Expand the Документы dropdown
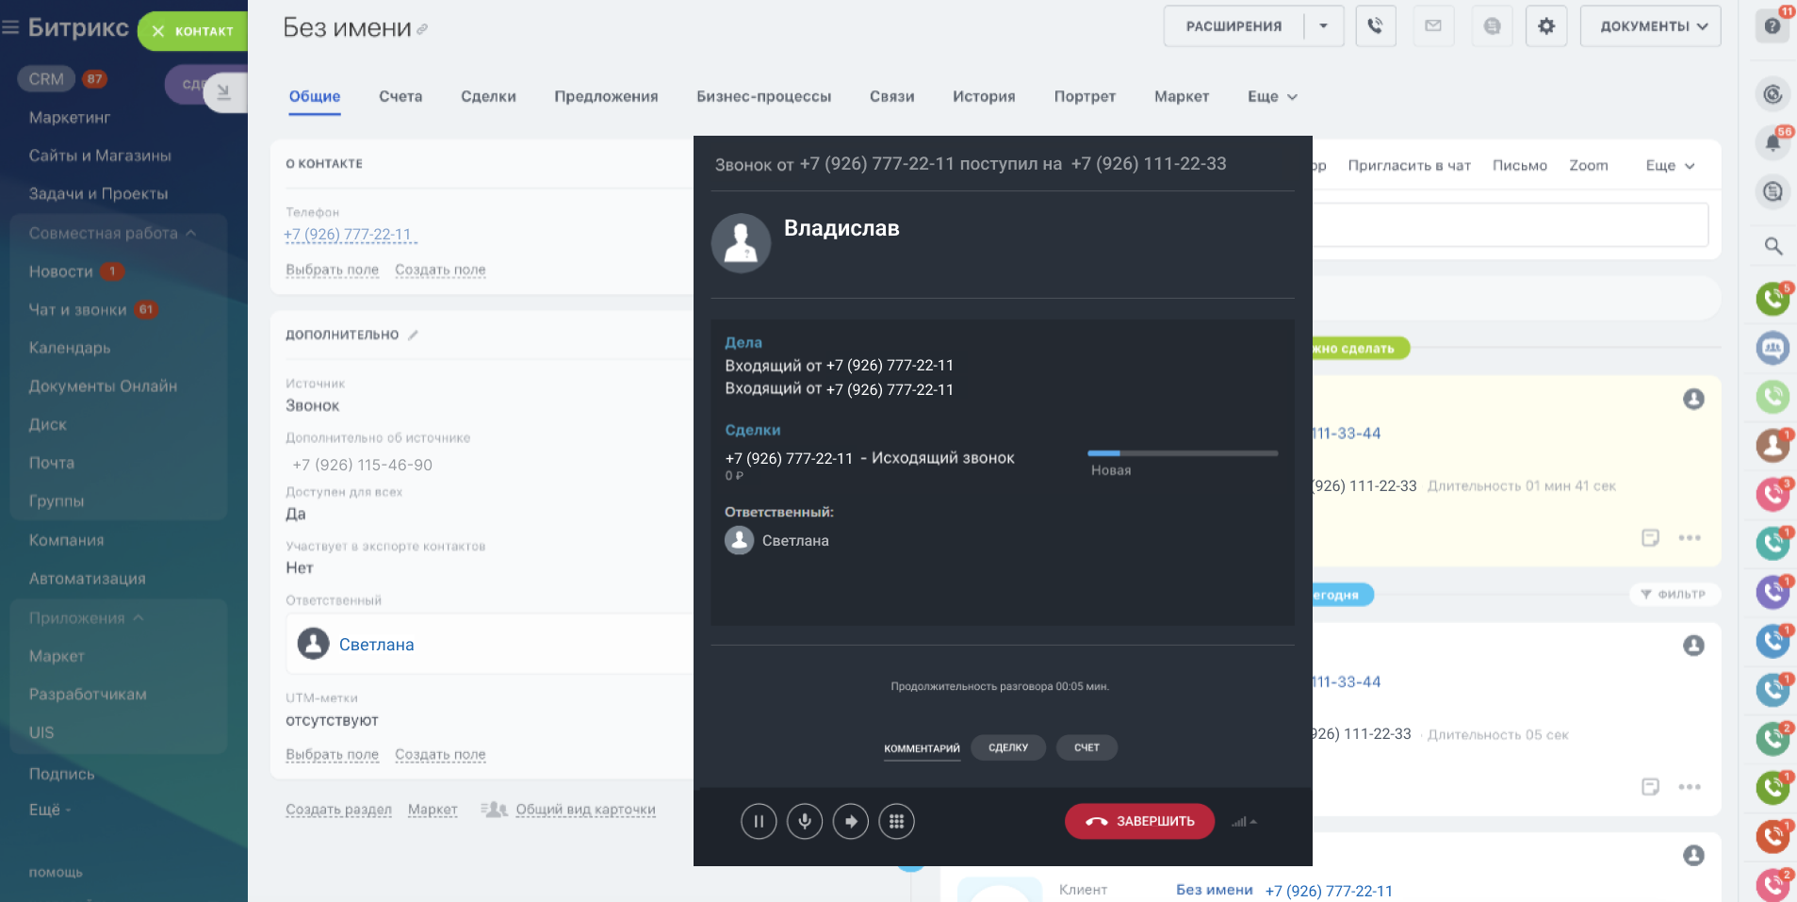 click(x=1650, y=26)
